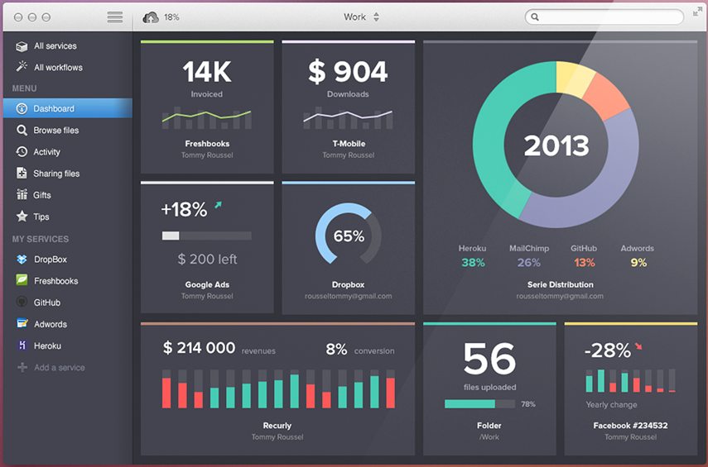Click the DropBox service icon
This screenshot has width=708, height=467.
click(x=22, y=260)
